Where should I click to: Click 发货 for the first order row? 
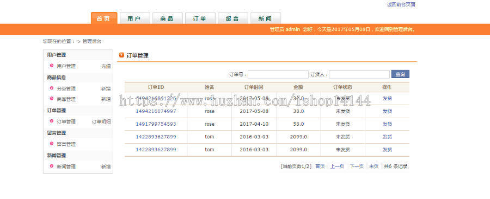point(387,98)
